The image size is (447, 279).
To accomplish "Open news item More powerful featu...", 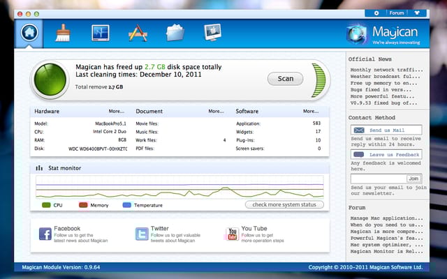I will click(382, 96).
